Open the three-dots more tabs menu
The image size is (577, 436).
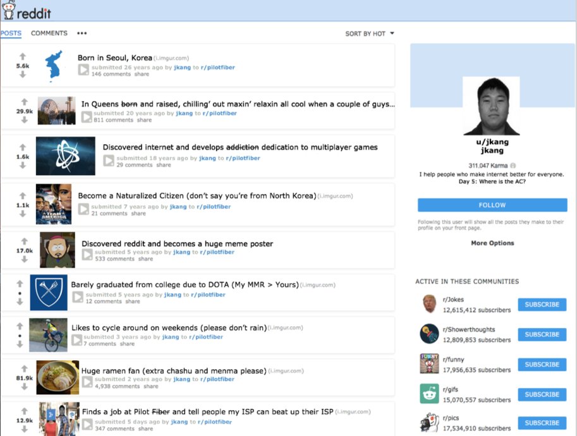[82, 33]
